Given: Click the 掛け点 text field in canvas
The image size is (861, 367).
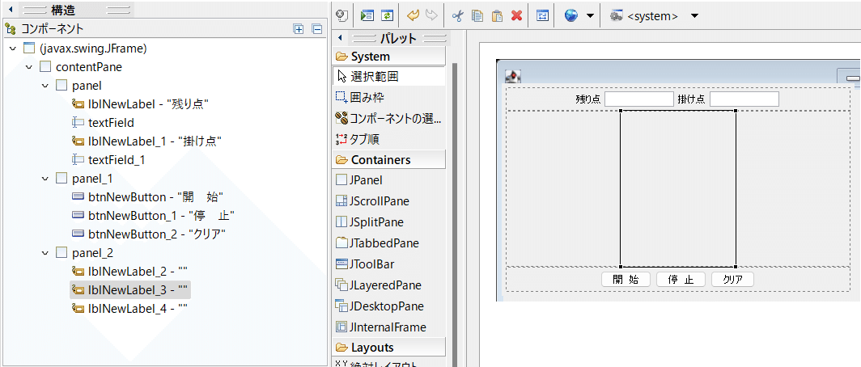Looking at the screenshot, I should 744,99.
